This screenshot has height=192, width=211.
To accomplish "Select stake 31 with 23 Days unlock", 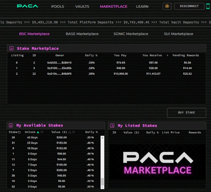I will (x=54, y=143).
